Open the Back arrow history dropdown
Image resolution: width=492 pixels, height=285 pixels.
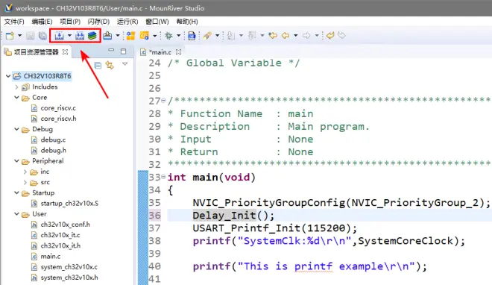coord(296,36)
